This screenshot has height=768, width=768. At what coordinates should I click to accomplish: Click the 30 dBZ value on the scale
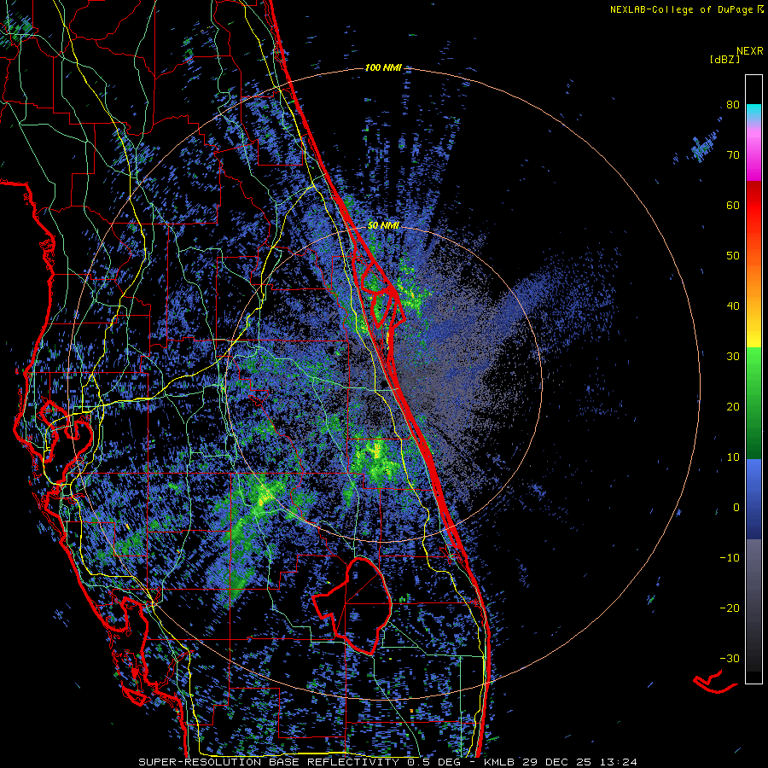[x=733, y=357]
